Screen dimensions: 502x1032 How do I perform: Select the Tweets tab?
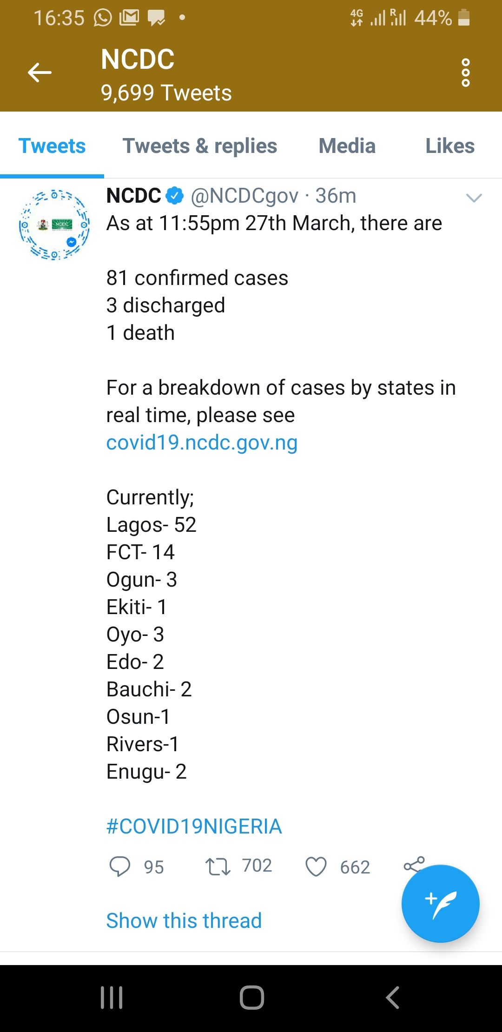tap(52, 146)
